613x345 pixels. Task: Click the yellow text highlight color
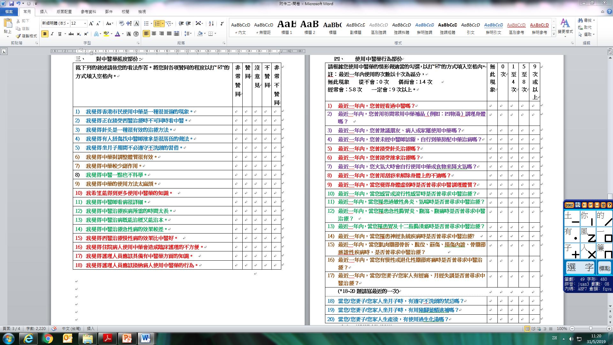(x=106, y=34)
